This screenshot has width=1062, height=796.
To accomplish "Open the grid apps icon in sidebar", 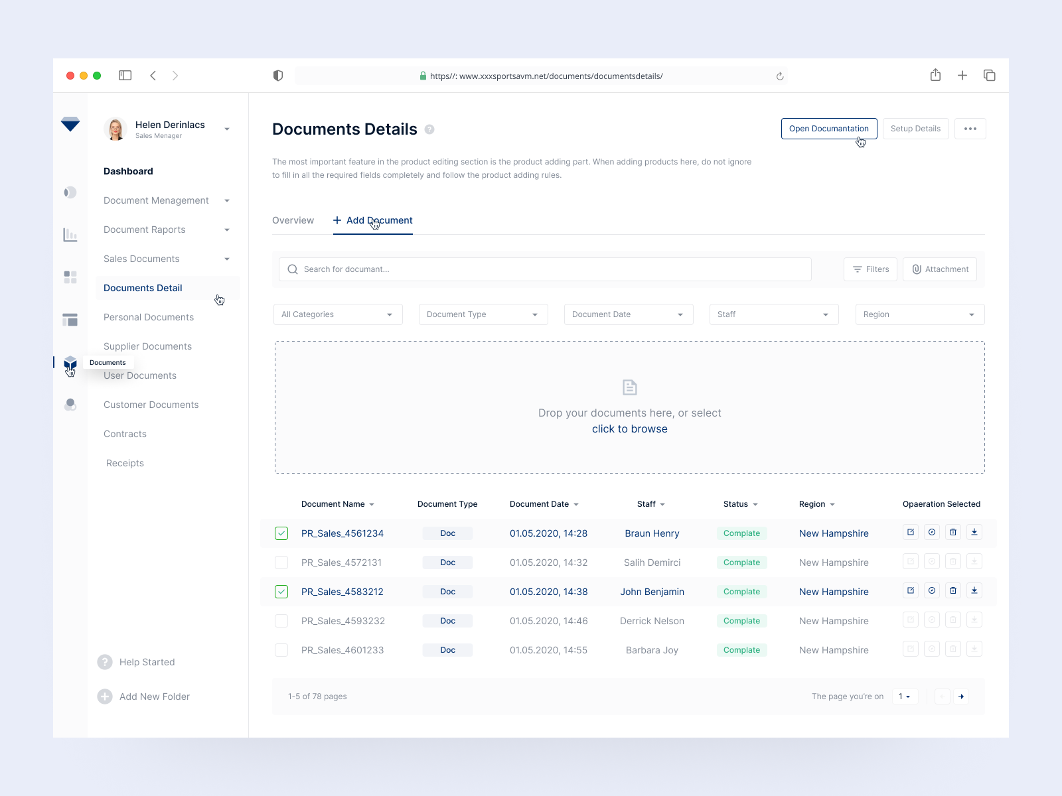I will [x=70, y=277].
